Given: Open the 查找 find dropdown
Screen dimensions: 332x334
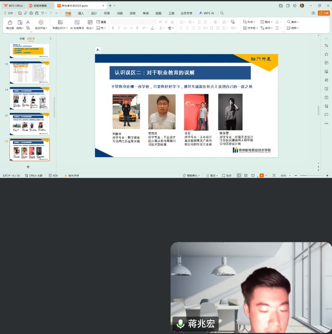Looking at the screenshot, I should (294, 22).
